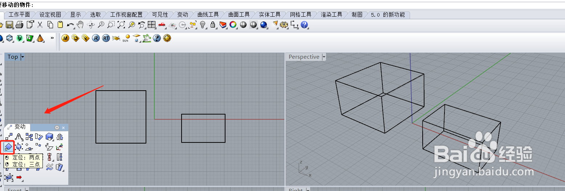Open the Layers icon
The image size is (565, 191).
(x=223, y=25)
